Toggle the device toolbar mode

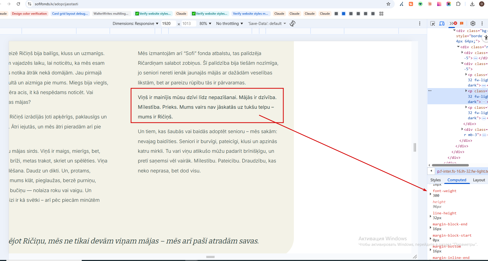[442, 23]
